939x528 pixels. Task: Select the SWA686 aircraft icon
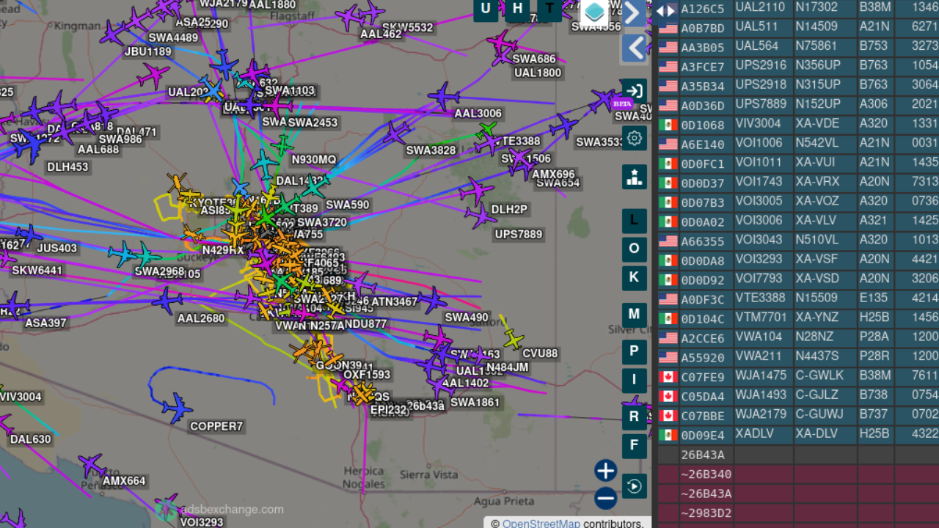502,43
